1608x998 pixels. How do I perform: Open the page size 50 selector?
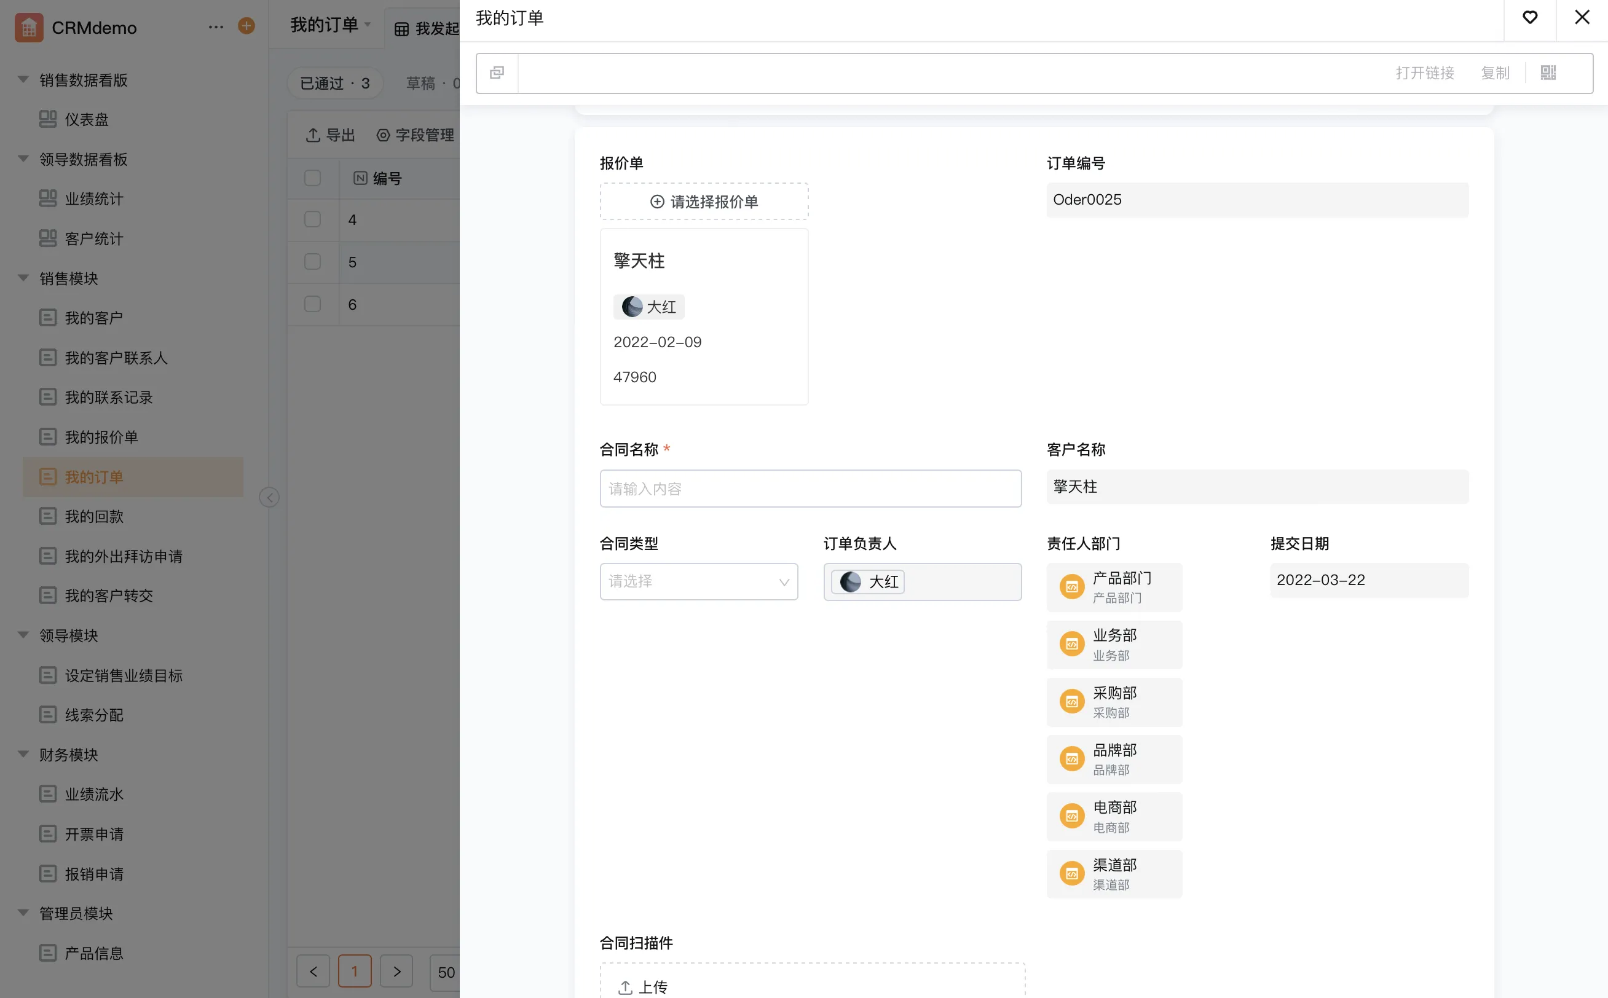[x=446, y=972]
